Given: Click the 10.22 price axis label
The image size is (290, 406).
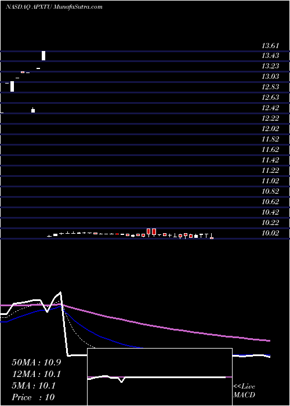Looking at the screenshot, I should pos(270,222).
